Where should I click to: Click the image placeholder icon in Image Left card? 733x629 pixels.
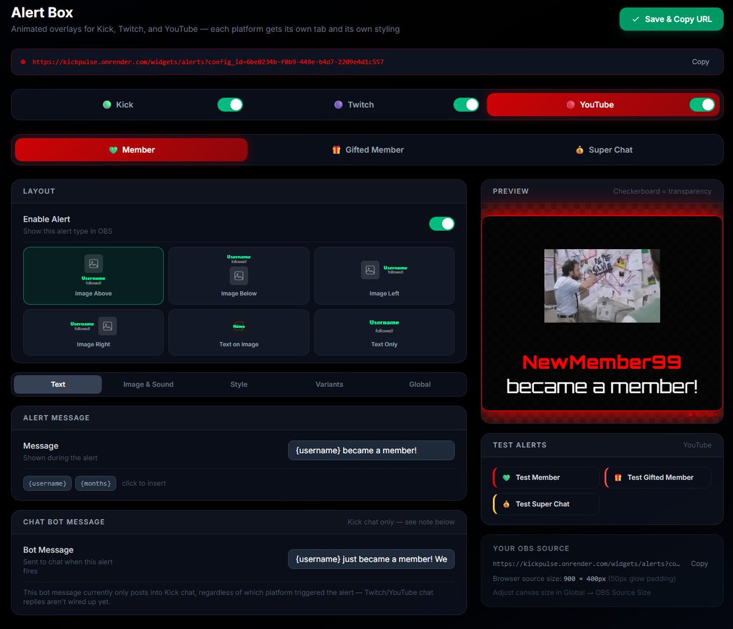point(370,270)
